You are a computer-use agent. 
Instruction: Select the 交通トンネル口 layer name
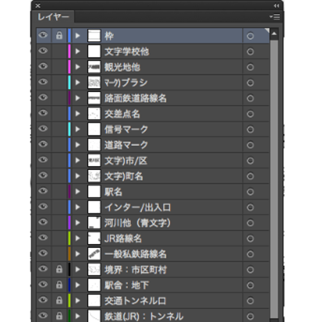coord(135,301)
